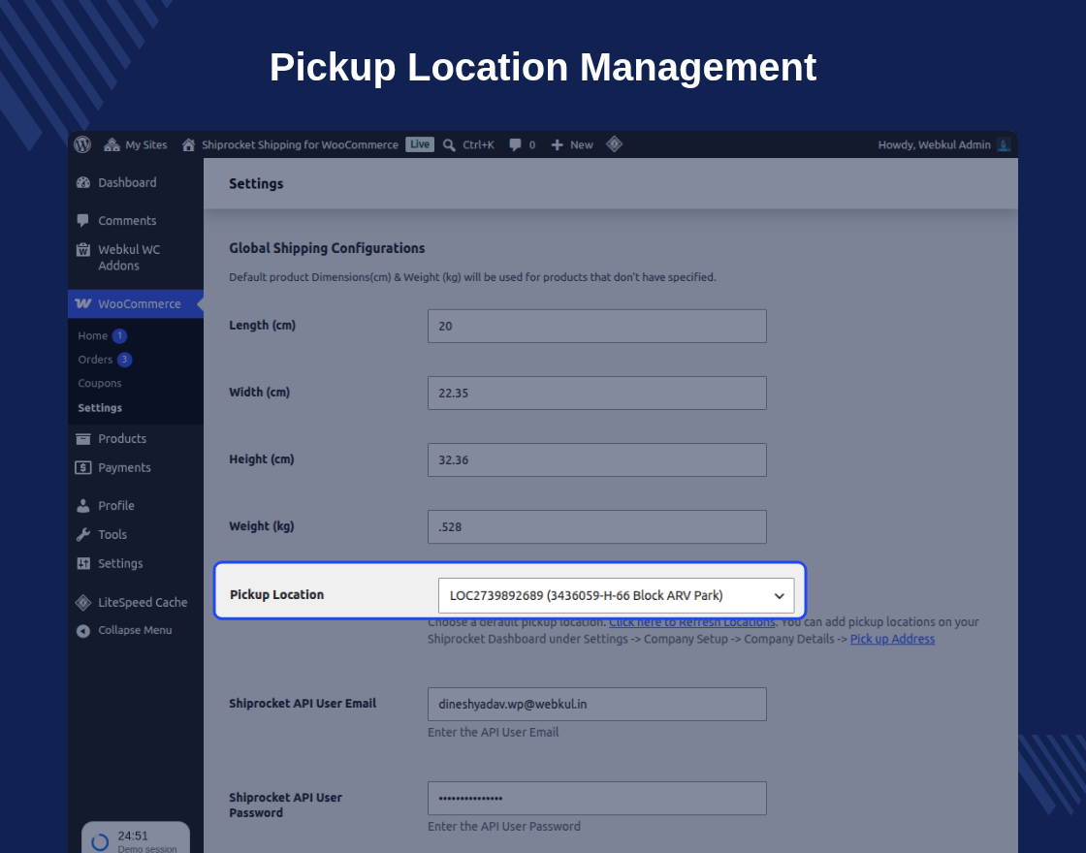Click the plus icon for New
Viewport: 1086px width, 853px height.
(x=557, y=144)
